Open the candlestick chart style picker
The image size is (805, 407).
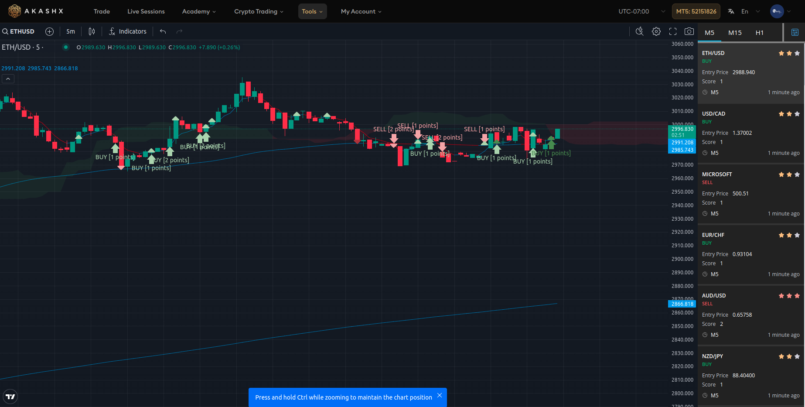92,31
